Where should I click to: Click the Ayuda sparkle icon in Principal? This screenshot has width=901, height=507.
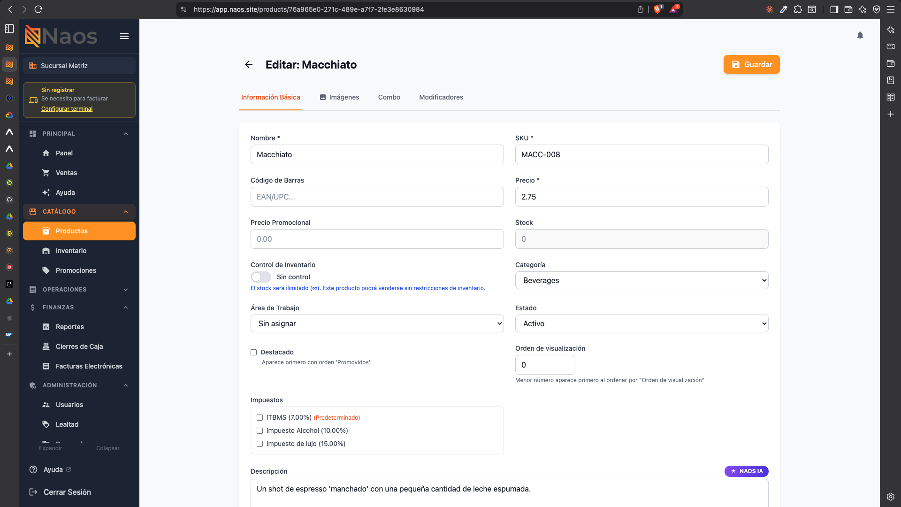click(46, 192)
